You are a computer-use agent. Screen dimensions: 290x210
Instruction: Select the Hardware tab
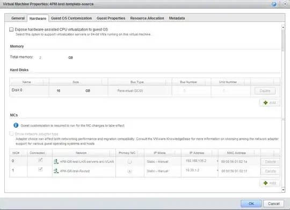pyautogui.click(x=38, y=18)
